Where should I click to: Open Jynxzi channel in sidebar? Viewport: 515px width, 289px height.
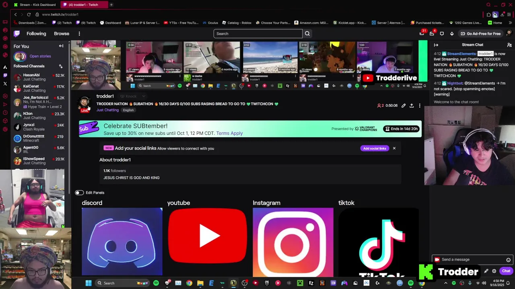tap(39, 127)
